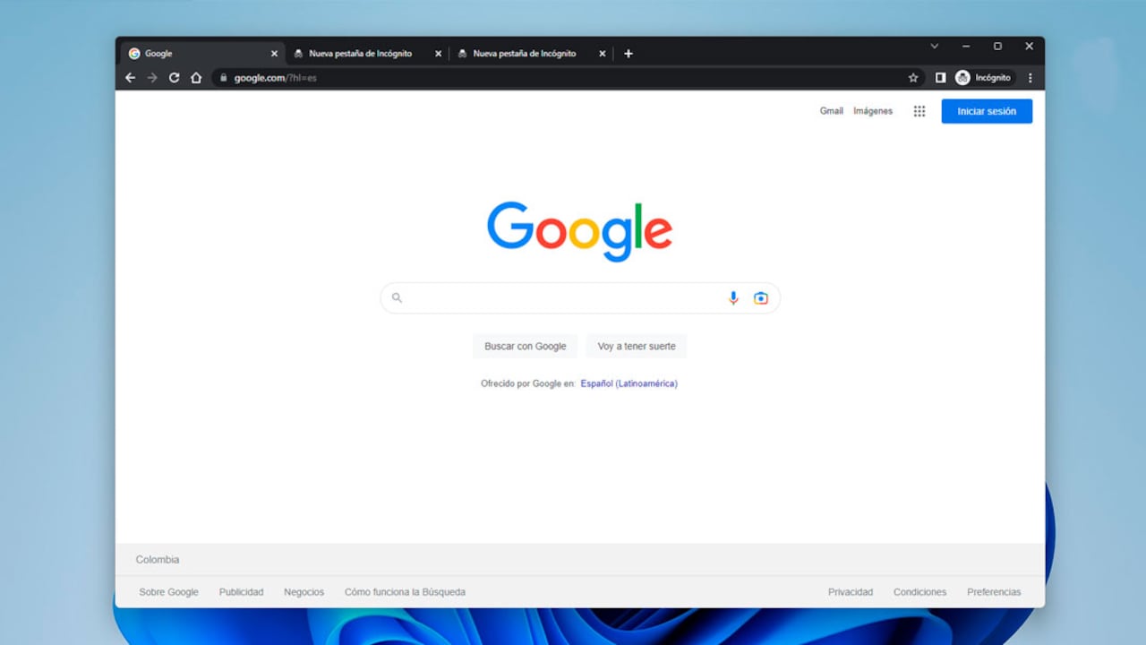Reload the current page
This screenshot has height=645, width=1146.
(x=174, y=78)
